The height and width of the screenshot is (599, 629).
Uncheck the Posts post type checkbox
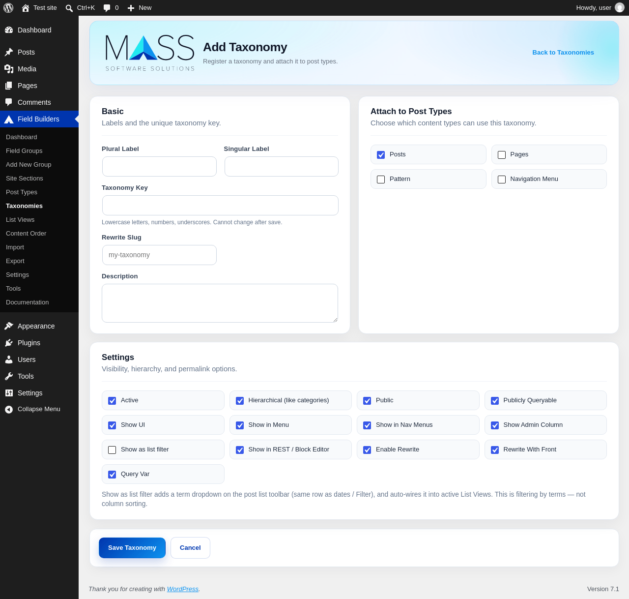click(381, 155)
